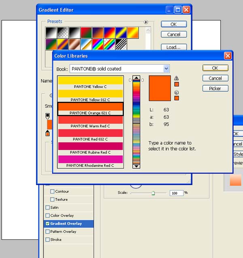243x258 pixels.
Task: Click Cancel in Color Libraries dialog
Action: [215, 78]
